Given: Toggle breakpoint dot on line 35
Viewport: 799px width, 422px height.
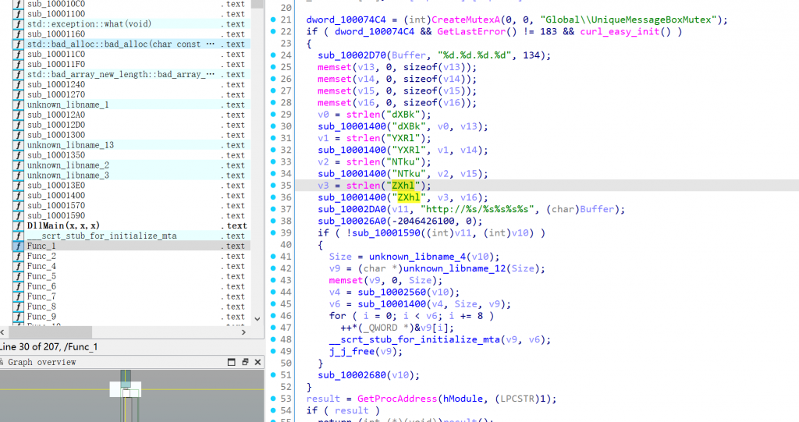Looking at the screenshot, I should [x=273, y=186].
